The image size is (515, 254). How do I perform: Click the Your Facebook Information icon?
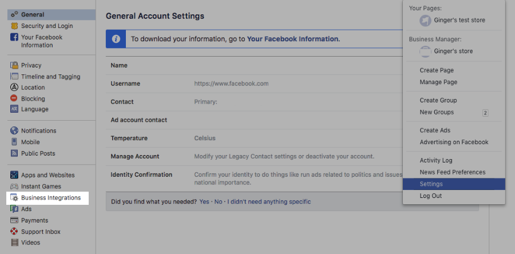click(14, 37)
